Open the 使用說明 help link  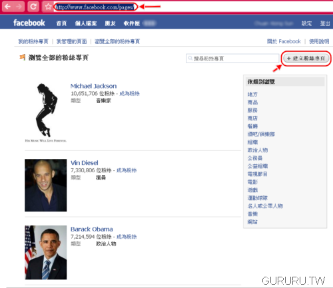pyautogui.click(x=319, y=41)
